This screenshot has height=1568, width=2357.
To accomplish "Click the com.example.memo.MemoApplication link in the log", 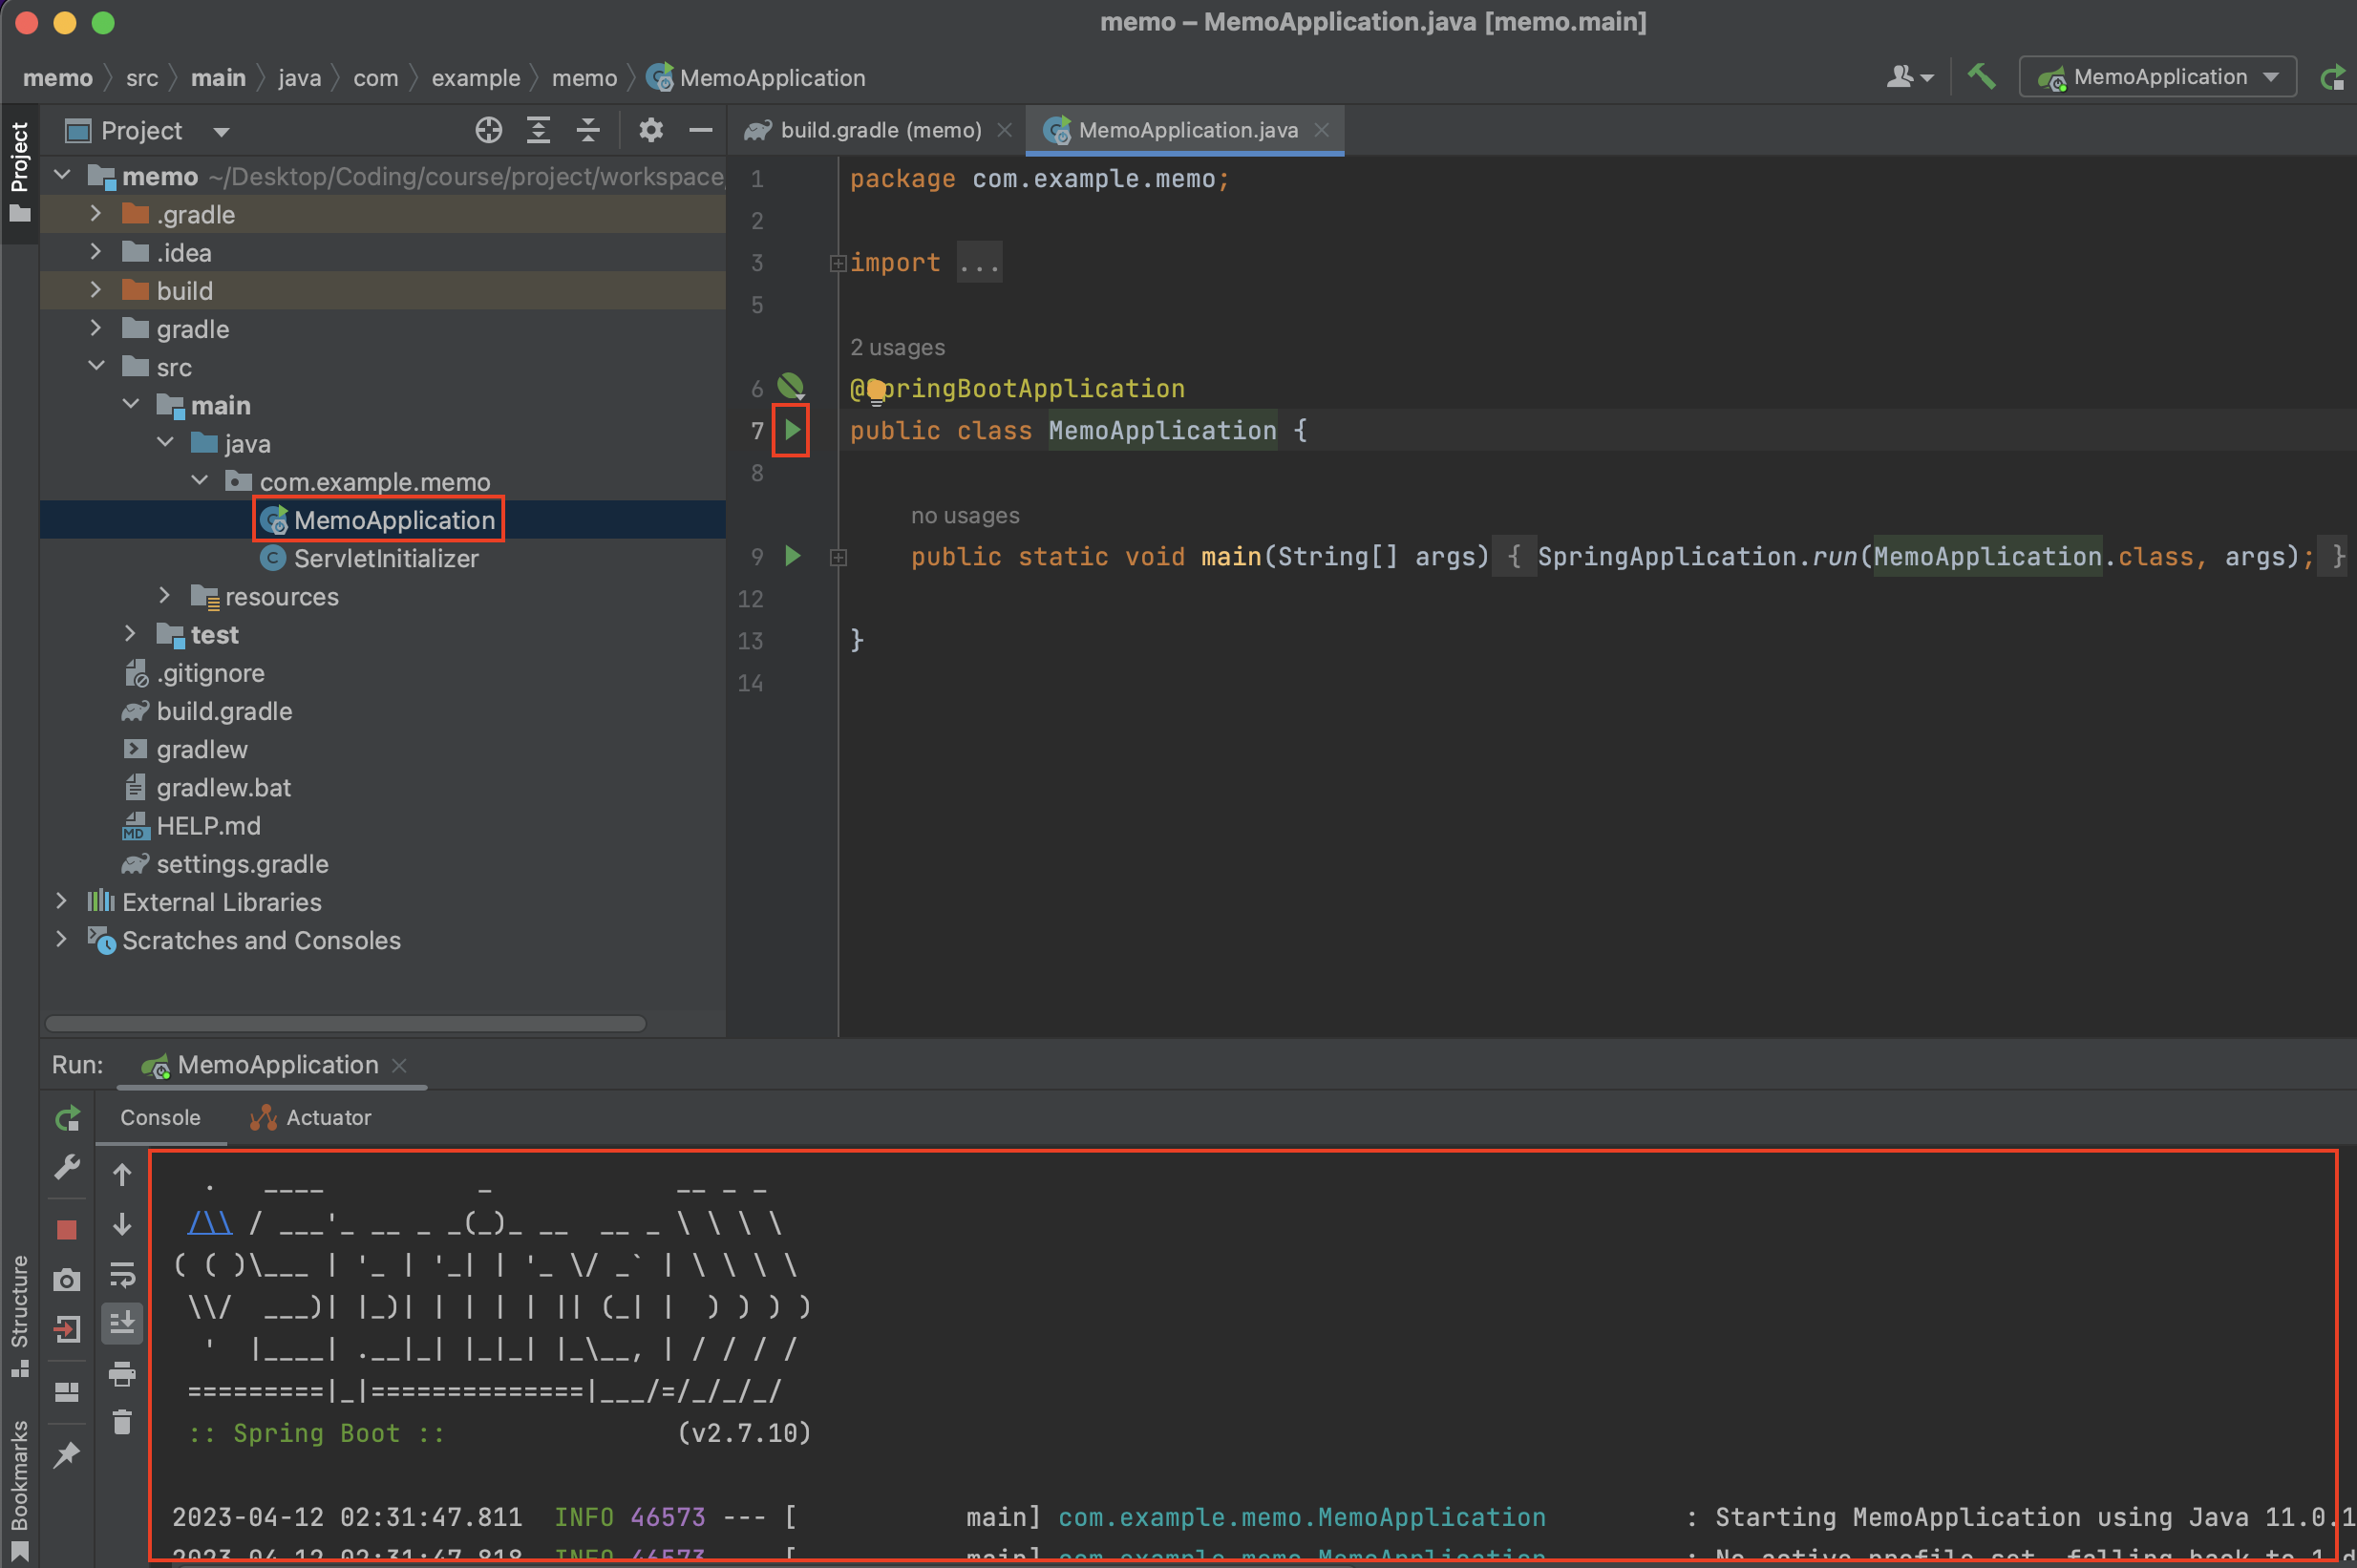I will 1300,1516.
